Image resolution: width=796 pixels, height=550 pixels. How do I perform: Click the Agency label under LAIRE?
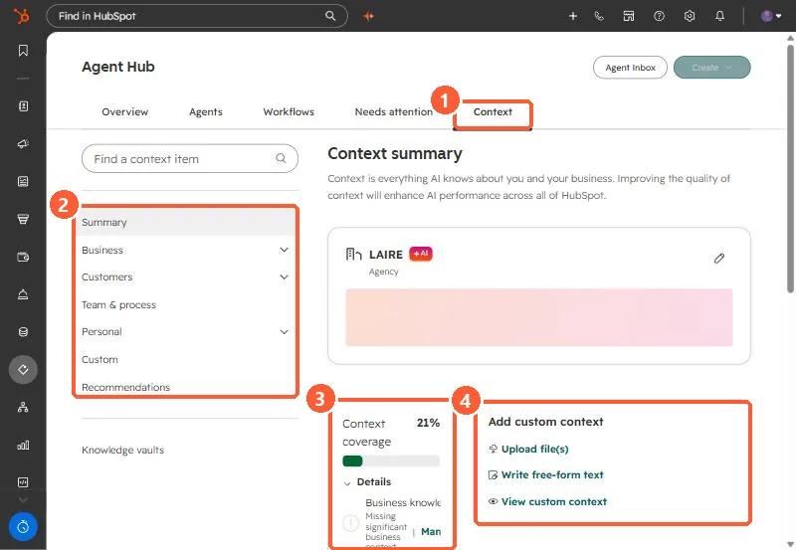click(384, 272)
